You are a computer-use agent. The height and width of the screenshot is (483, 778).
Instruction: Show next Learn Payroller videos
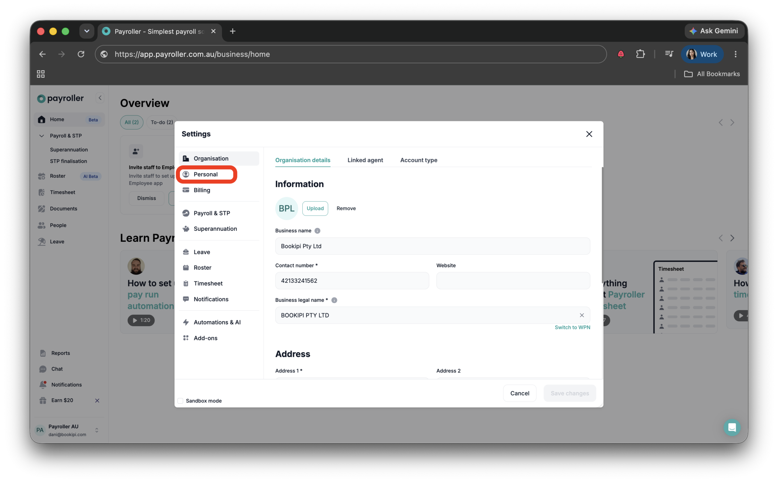coord(732,238)
